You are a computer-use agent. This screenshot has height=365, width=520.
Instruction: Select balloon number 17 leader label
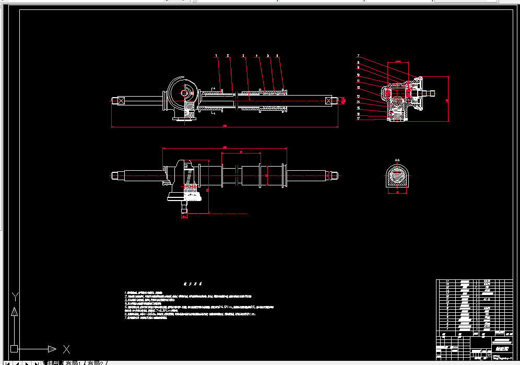tap(358, 119)
